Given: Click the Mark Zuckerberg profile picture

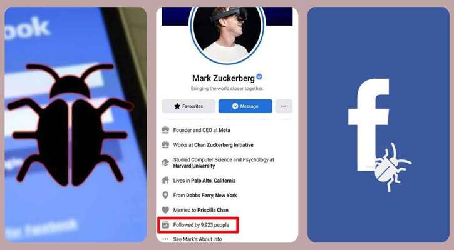Looking at the screenshot, I should 227,34.
